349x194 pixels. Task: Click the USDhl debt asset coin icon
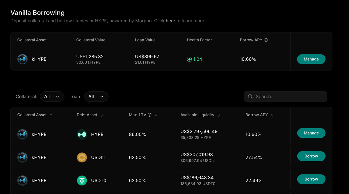coord(82,157)
